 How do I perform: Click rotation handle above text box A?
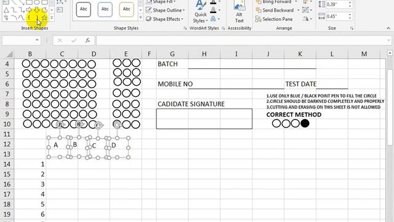tap(60, 125)
